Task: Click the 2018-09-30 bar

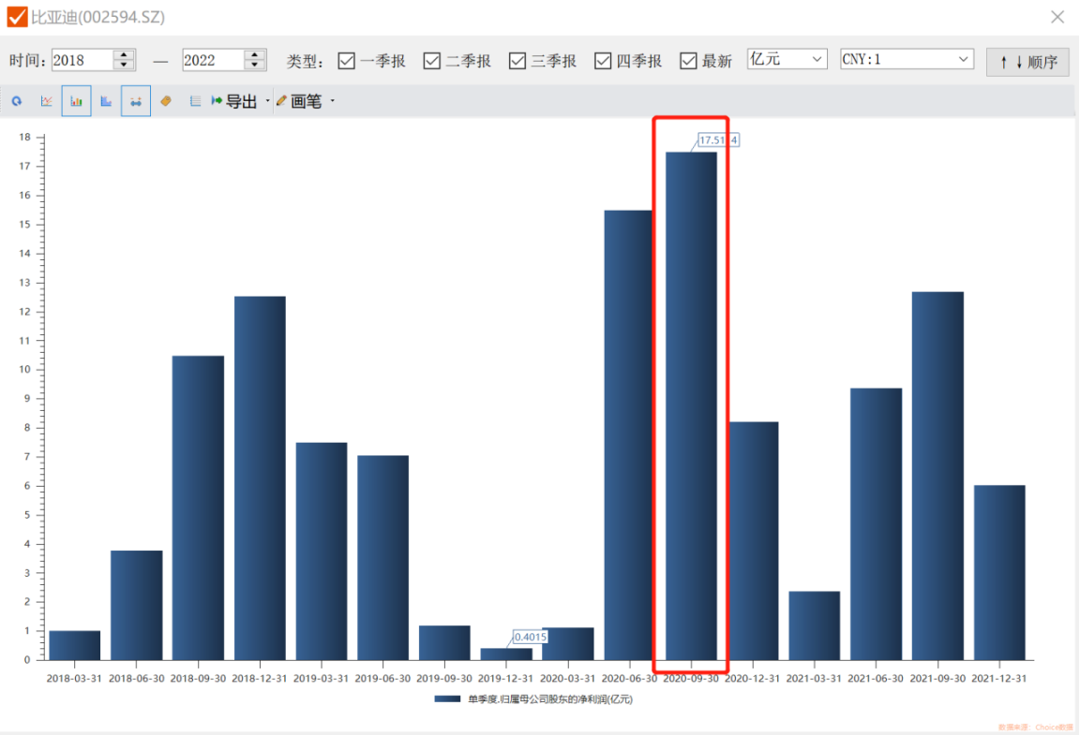Action: (198, 507)
